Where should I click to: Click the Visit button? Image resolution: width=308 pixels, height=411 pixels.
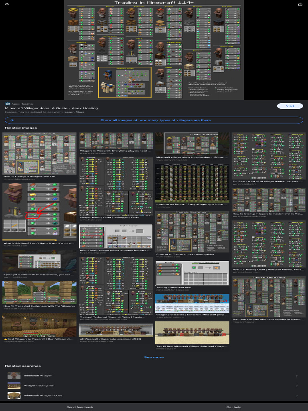coord(290,106)
